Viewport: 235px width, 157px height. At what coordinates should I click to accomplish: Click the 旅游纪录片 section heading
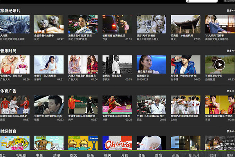coord(10,11)
